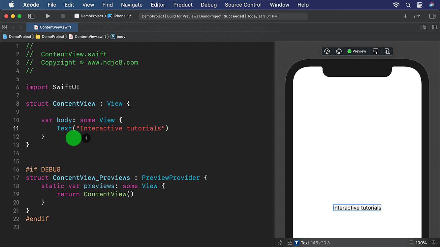The width and height of the screenshot is (440, 247).
Task: Choose iPhone 12 run destination
Action: coord(119,16)
